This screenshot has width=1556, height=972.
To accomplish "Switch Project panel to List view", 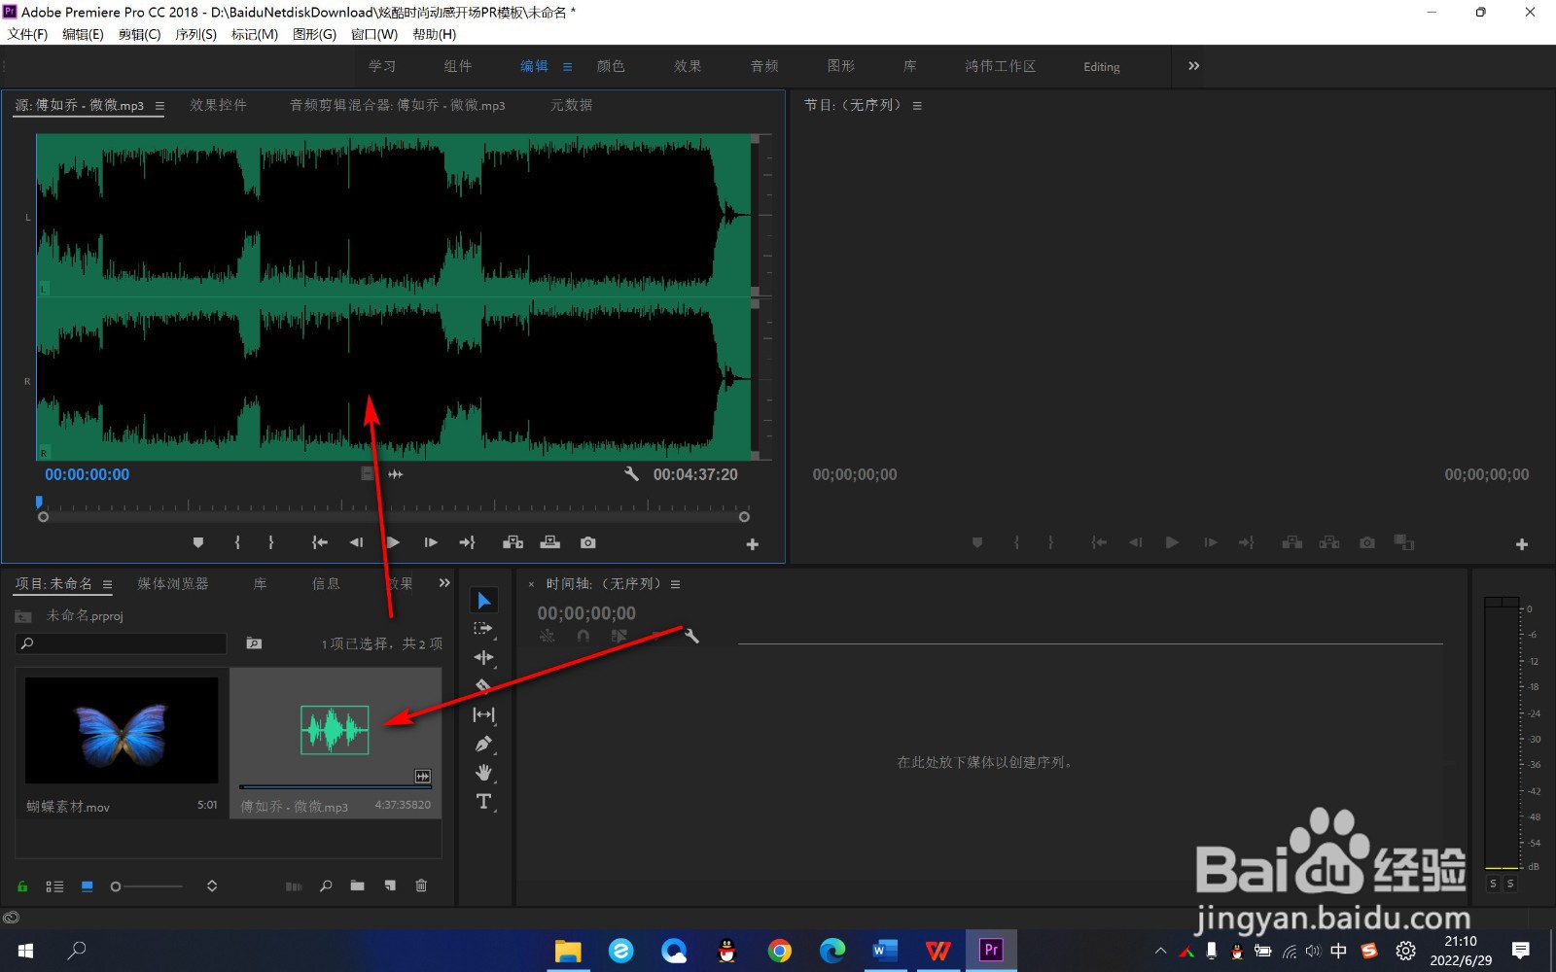I will pyautogui.click(x=54, y=886).
